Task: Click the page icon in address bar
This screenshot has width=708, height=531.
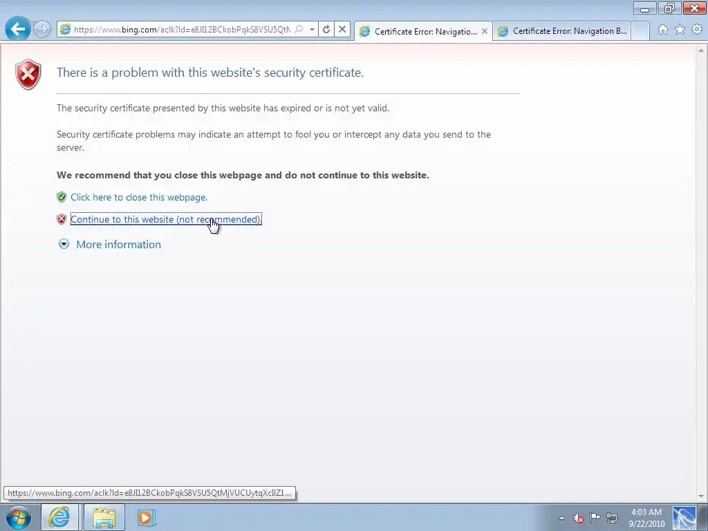Action: pos(66,29)
